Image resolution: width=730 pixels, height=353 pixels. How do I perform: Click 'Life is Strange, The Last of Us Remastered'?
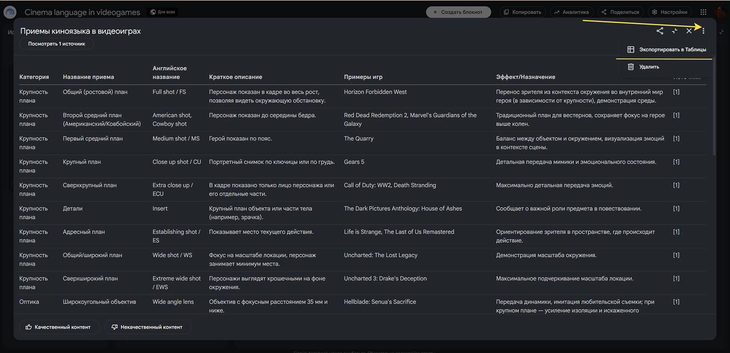click(399, 232)
